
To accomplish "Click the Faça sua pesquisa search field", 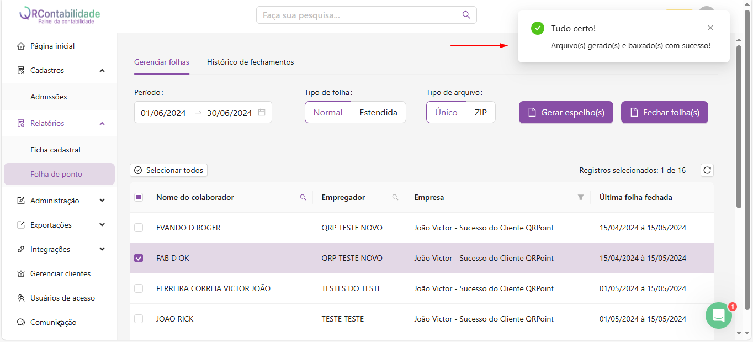I will (x=359, y=15).
